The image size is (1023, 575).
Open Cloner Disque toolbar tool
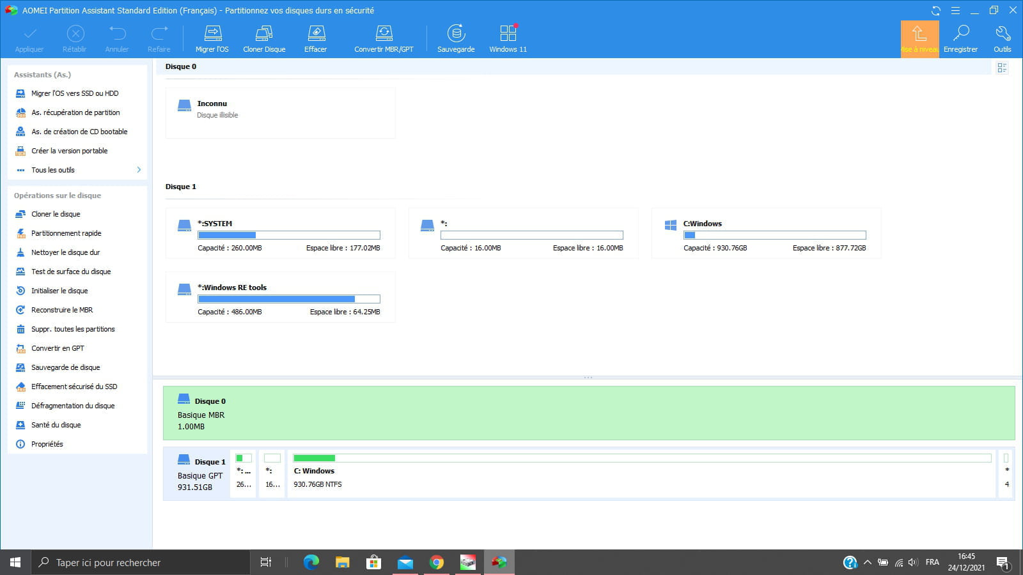(x=264, y=39)
